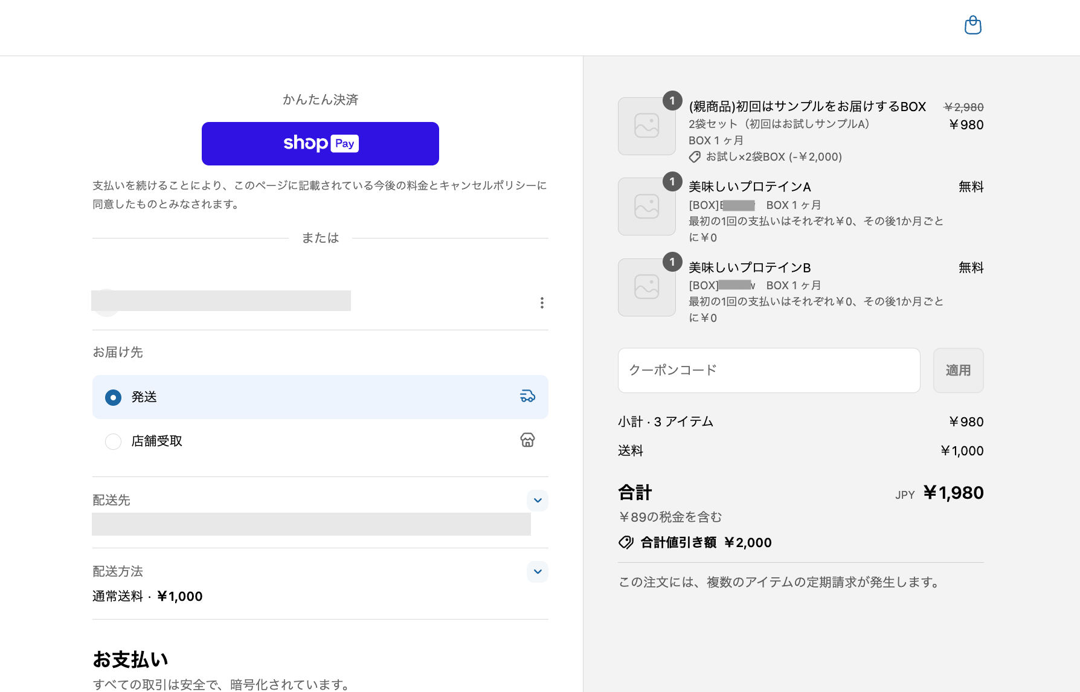The height and width of the screenshot is (692, 1080).
Task: Open the shopping bag cart icon
Action: pyautogui.click(x=972, y=25)
